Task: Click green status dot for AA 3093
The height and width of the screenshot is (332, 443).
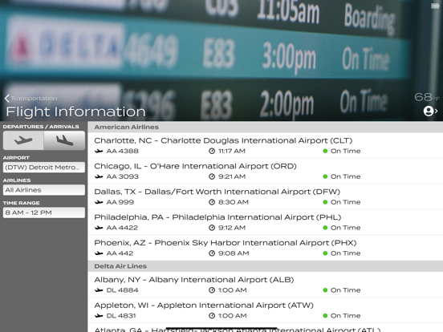Action: point(325,176)
